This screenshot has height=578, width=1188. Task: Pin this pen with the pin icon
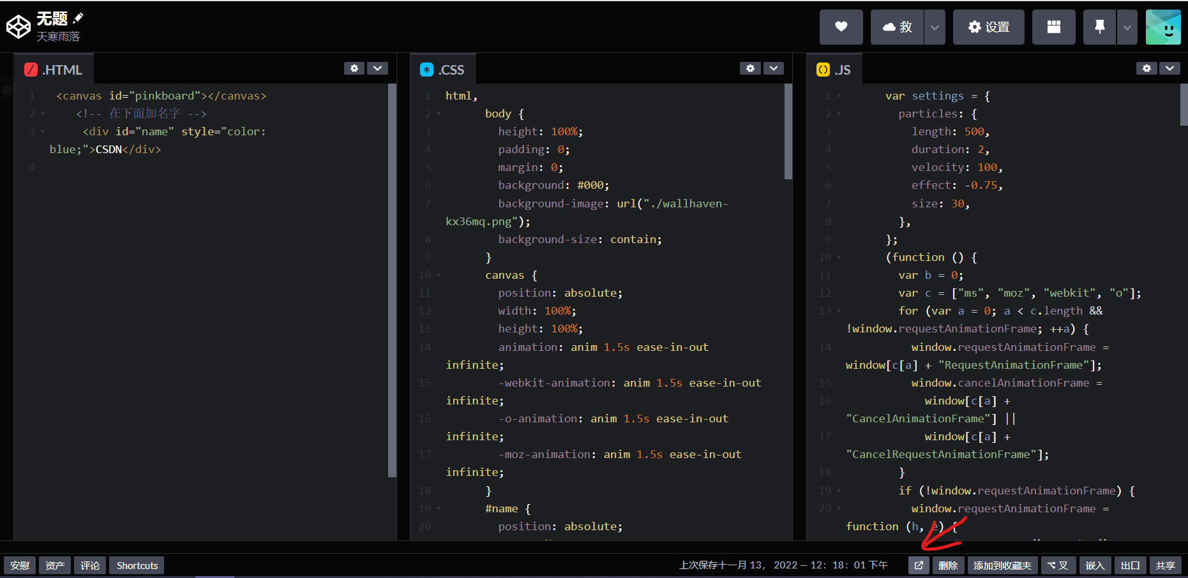coord(1099,27)
